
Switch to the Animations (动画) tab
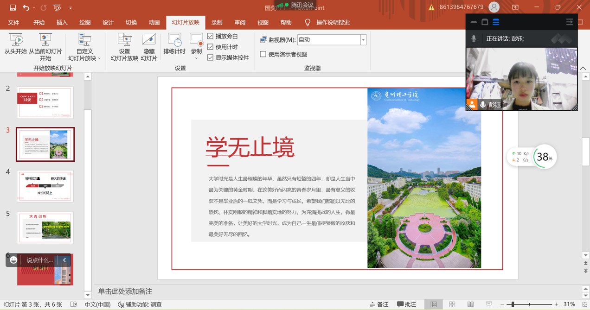coord(154,22)
